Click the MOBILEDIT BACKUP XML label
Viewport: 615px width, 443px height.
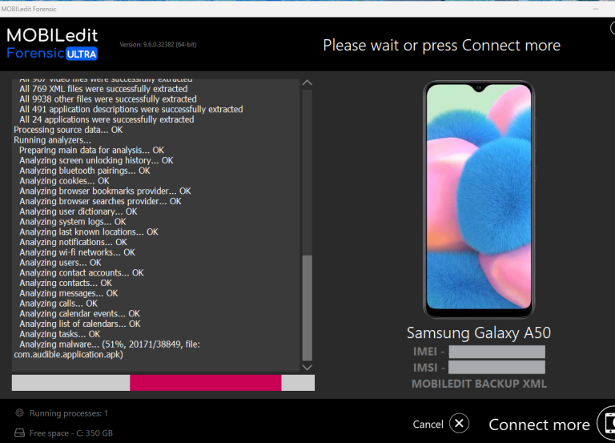[479, 384]
